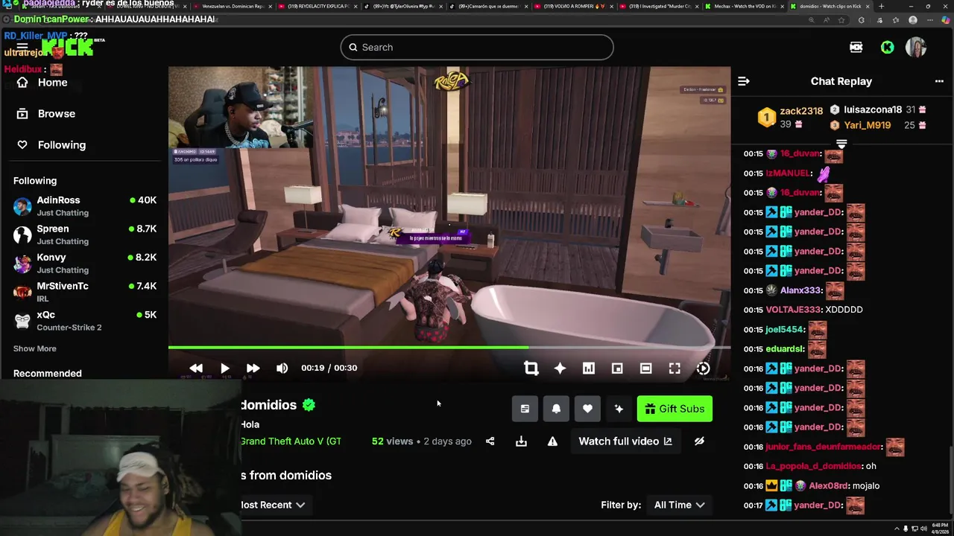
Task: Open the channel info card button beside the bell
Action: point(525,409)
